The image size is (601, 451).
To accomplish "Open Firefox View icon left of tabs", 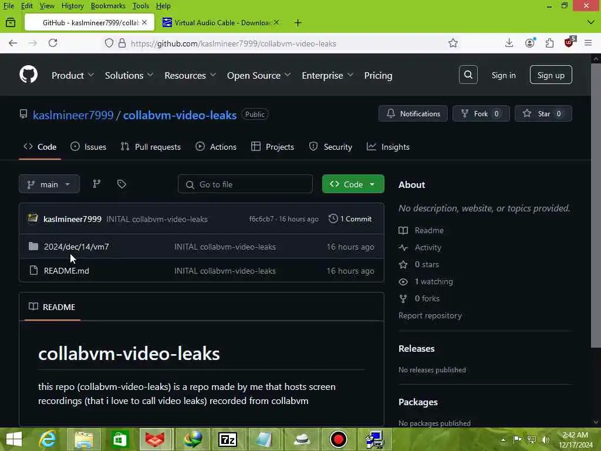I will (x=11, y=23).
